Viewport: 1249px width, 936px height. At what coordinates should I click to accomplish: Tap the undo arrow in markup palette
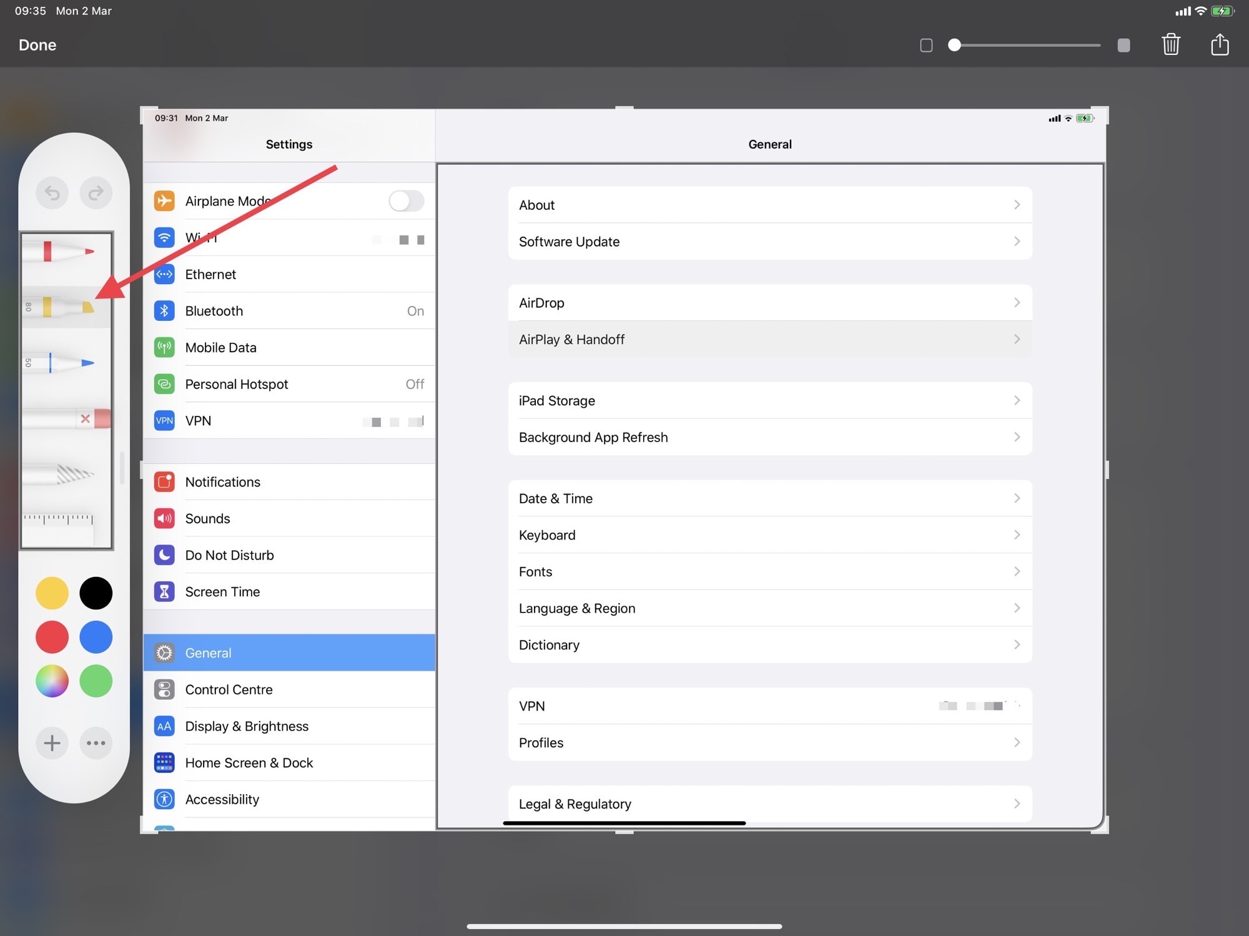[x=52, y=193]
